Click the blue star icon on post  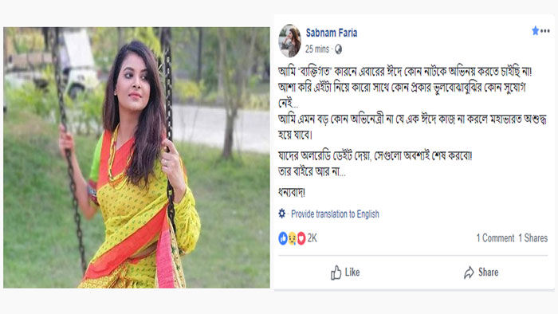tap(535, 31)
